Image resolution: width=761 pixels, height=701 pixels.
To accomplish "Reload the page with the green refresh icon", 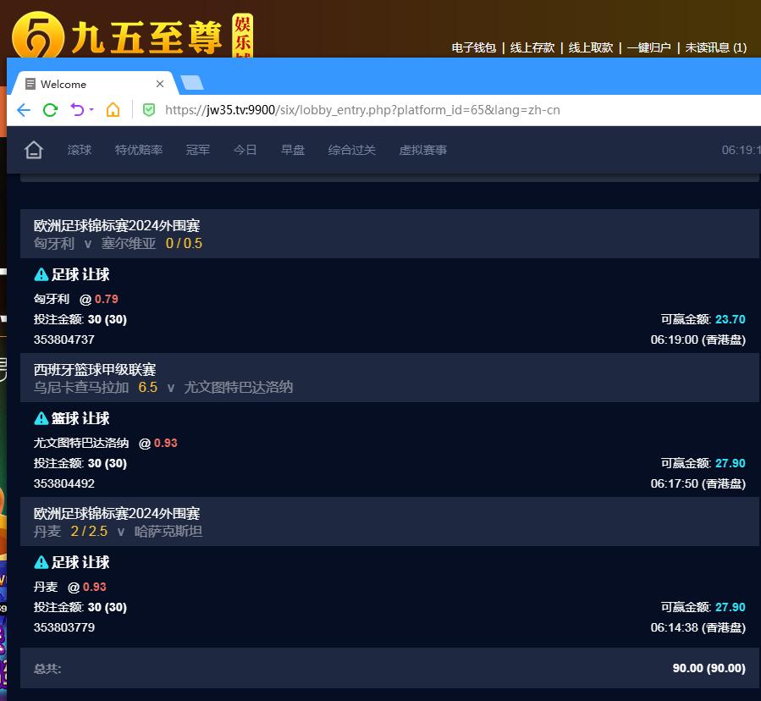I will coord(50,110).
